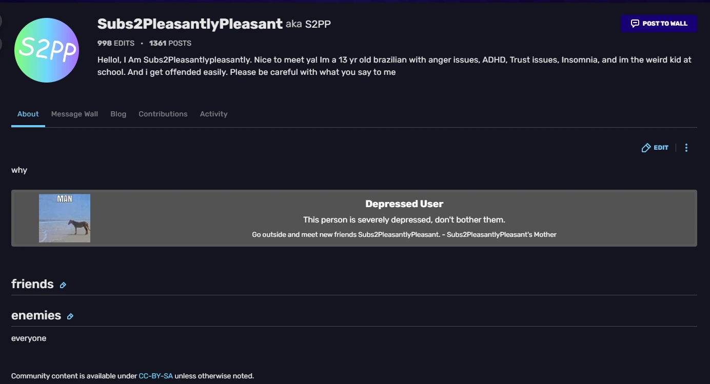710x384 pixels.
Task: Select the friends section heading
Action: (x=32, y=284)
